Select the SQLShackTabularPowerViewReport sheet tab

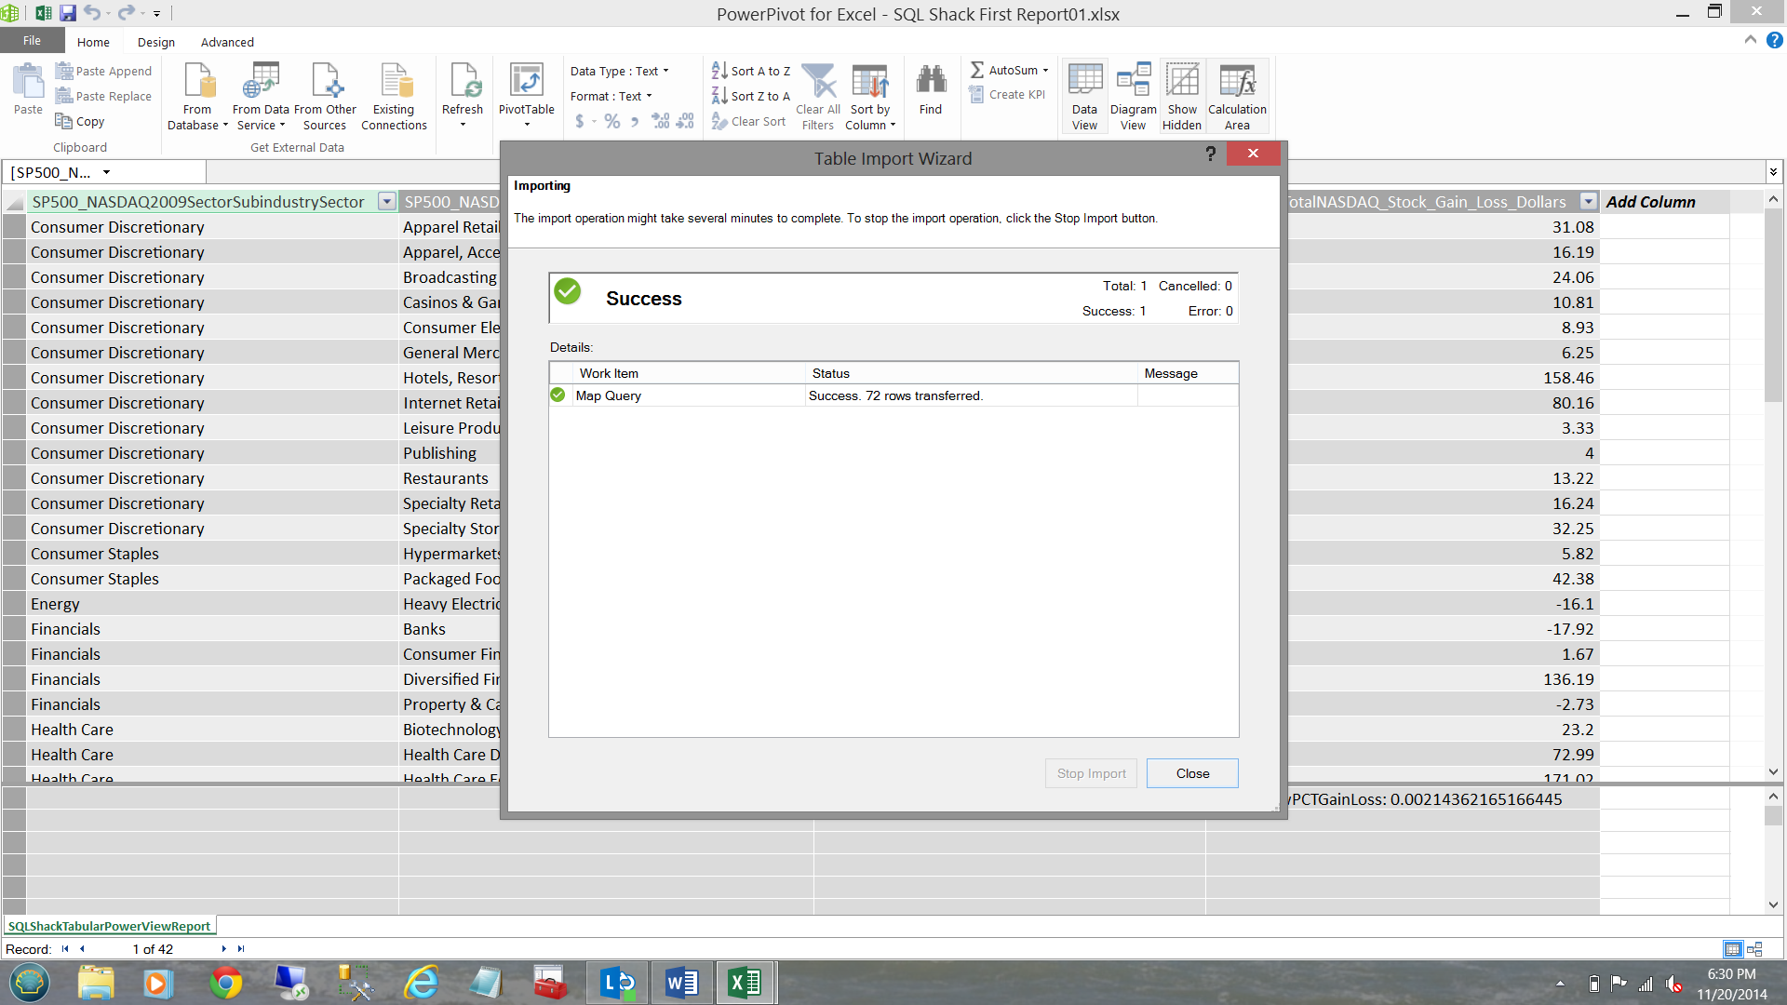tap(109, 926)
